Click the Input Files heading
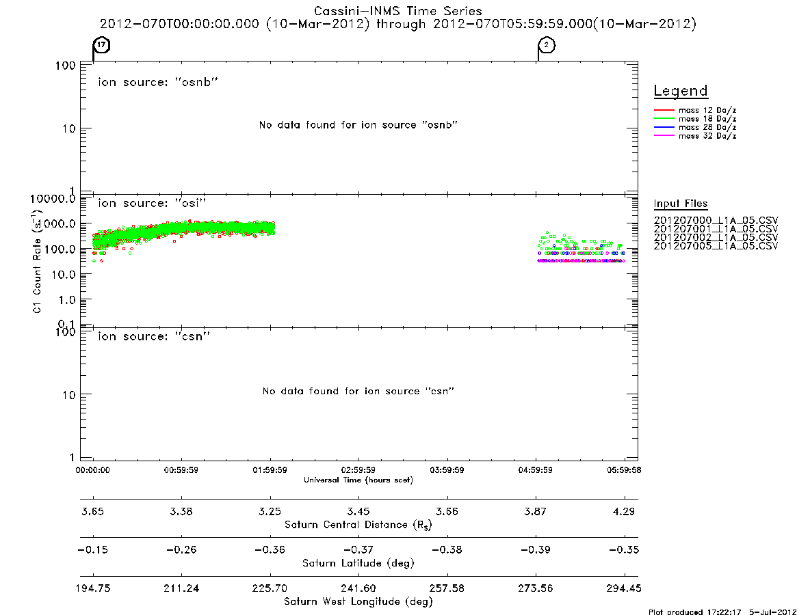 tap(681, 204)
